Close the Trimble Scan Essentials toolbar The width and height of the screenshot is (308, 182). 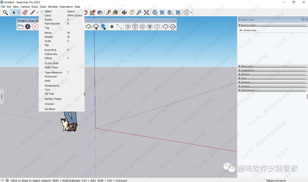[175, 21]
